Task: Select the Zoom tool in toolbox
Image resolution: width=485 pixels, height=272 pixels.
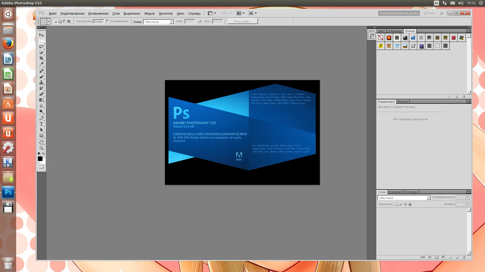Action: coord(41,148)
